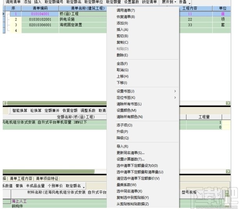This screenshot has height=209, width=239.
Task: Click 个别单价 in the materials toolbar
Action: [55, 186]
